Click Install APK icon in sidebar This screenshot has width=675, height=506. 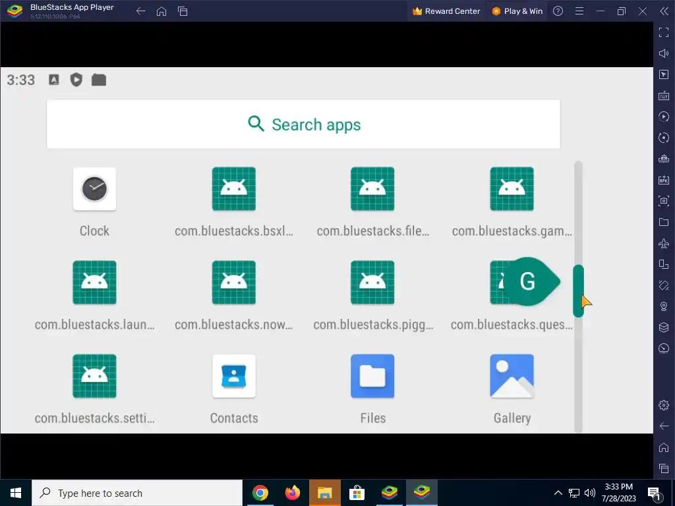(x=664, y=180)
